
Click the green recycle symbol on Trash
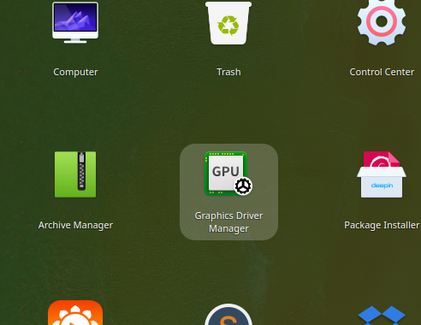(x=228, y=26)
